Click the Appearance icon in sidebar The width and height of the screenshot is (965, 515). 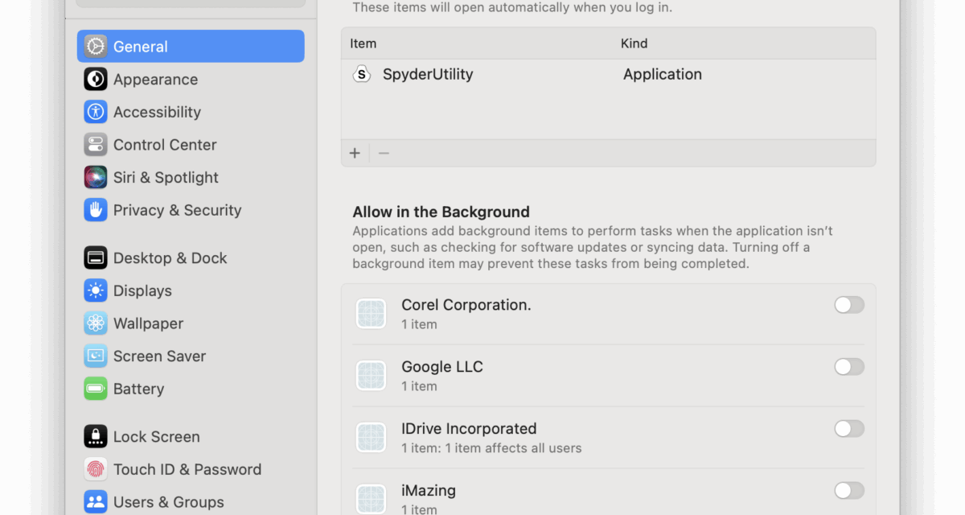(96, 79)
